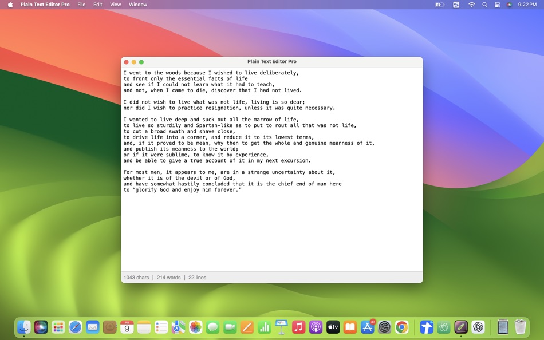This screenshot has width=544, height=340.
Task: Open the Music app in the dock
Action: 298,327
